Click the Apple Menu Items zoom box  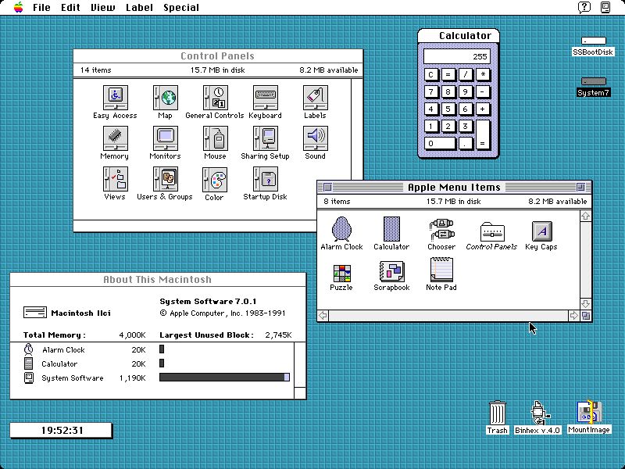[580, 188]
